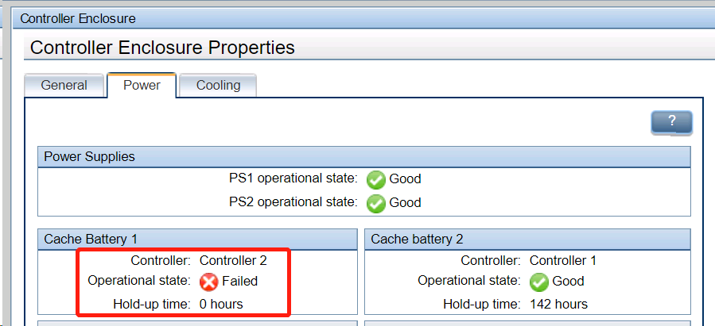Click the 0 hours hold-up time value

[221, 304]
